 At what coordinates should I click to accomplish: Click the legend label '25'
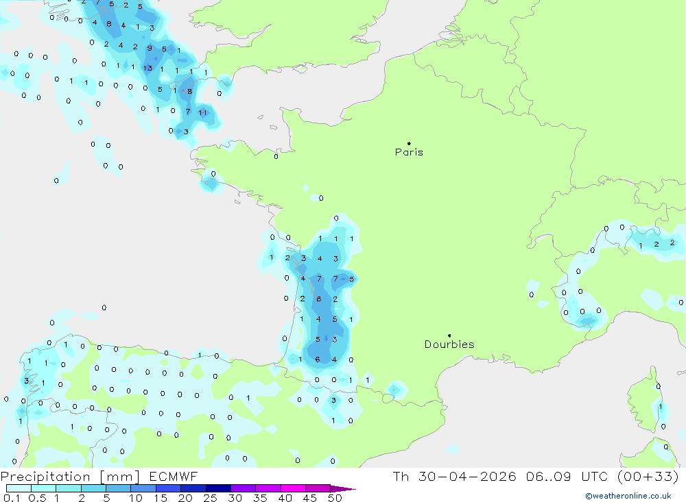[x=210, y=498]
